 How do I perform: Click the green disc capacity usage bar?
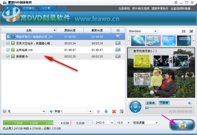pos(48,123)
